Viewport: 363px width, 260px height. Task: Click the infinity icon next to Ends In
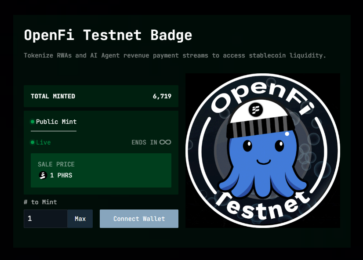165,142
